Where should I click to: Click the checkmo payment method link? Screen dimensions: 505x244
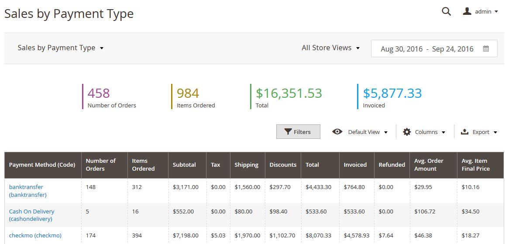(x=35, y=235)
